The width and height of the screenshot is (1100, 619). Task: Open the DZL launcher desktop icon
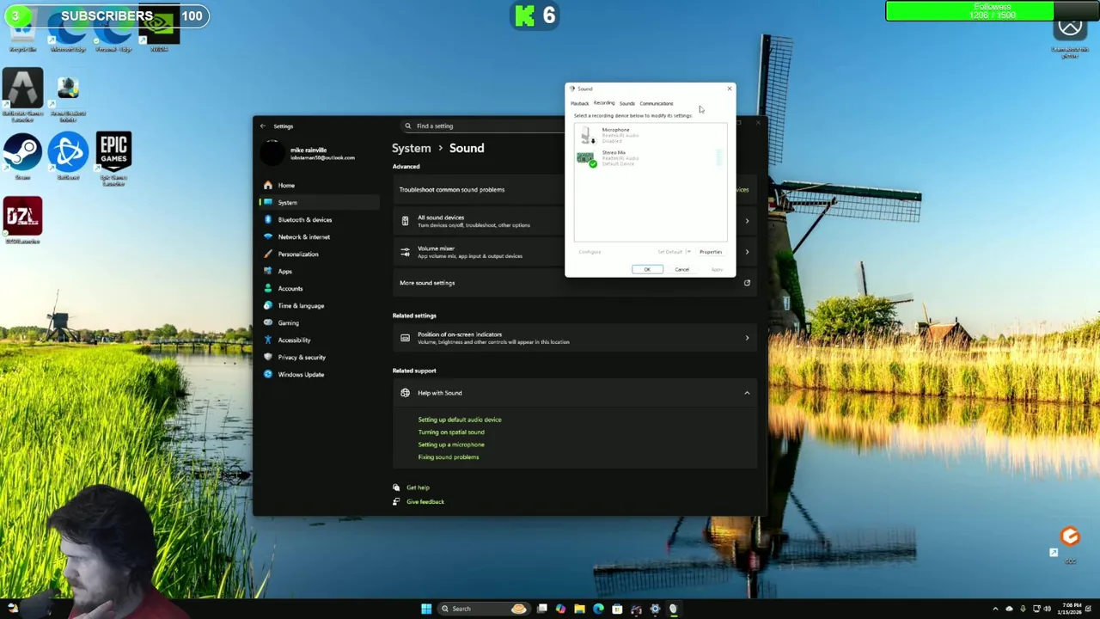tap(22, 221)
